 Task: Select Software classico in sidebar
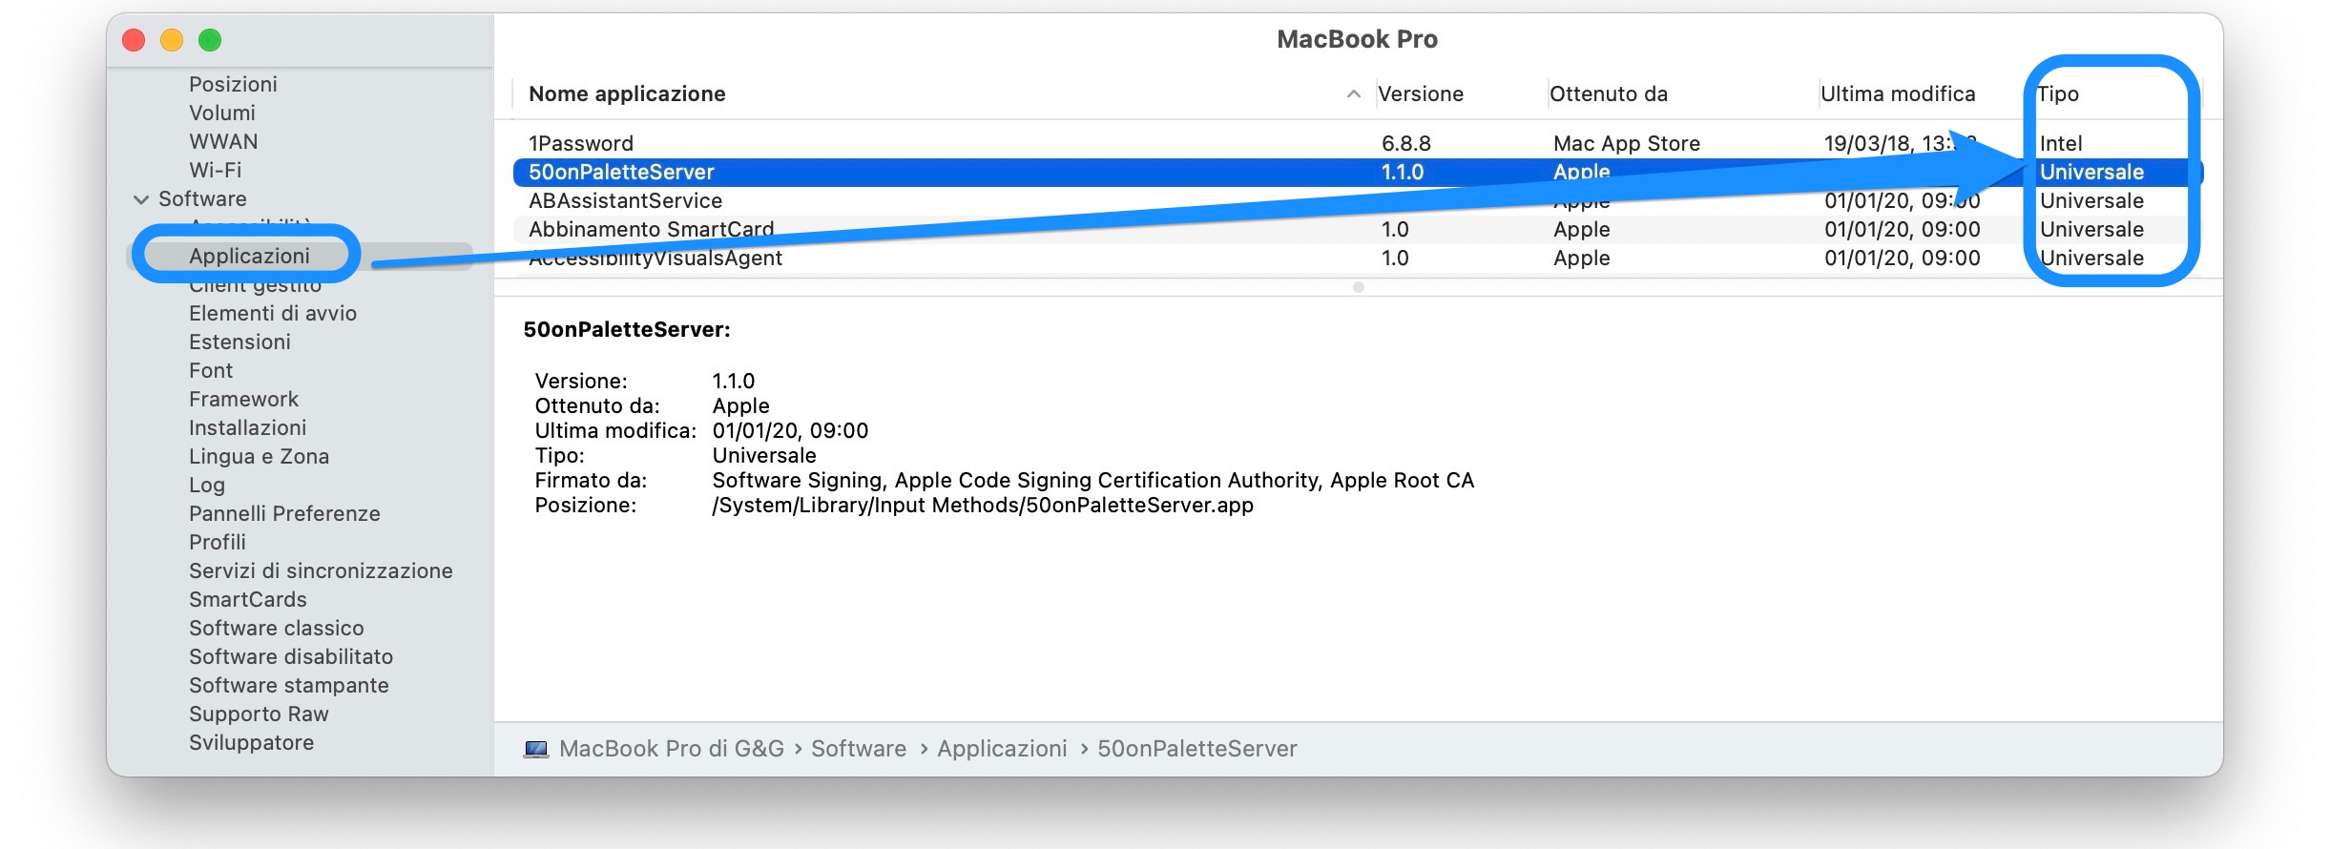pos(277,628)
